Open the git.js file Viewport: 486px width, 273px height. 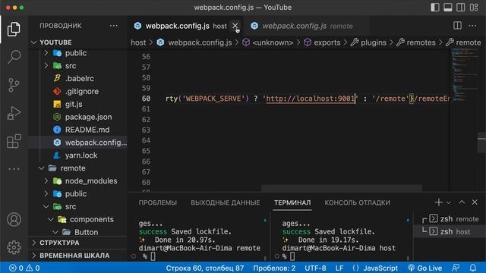[x=74, y=105]
